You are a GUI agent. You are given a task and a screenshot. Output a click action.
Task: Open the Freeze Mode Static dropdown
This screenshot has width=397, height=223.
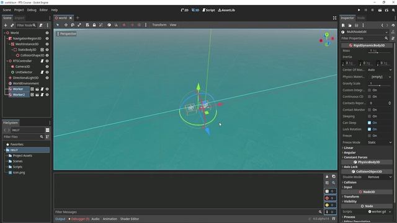coord(380,142)
